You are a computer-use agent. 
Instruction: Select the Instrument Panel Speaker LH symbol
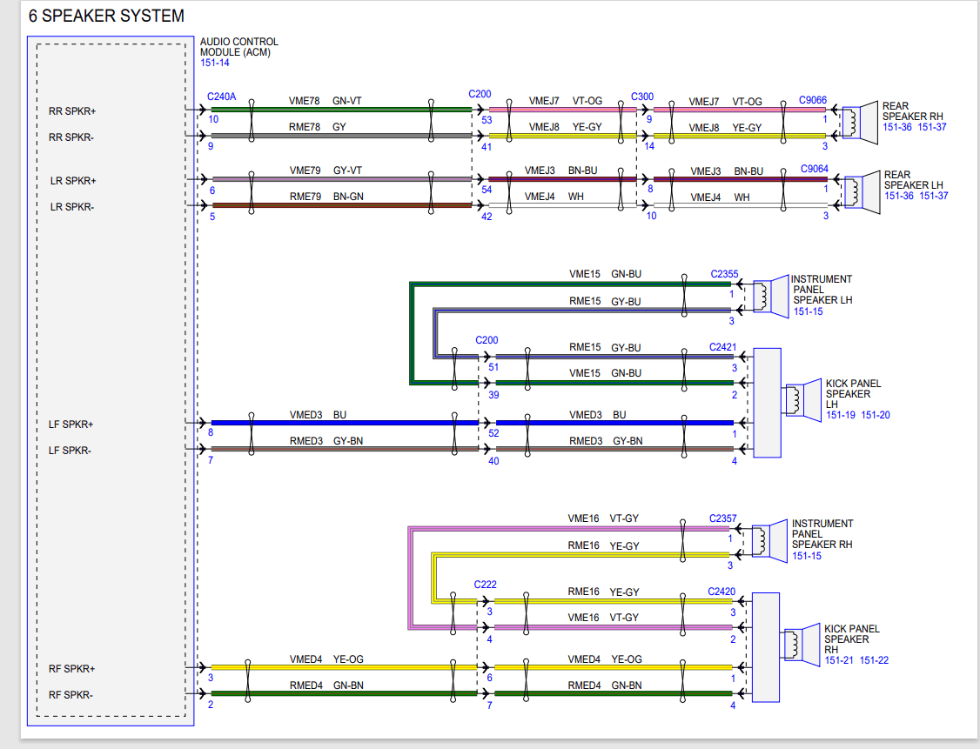coord(770,296)
